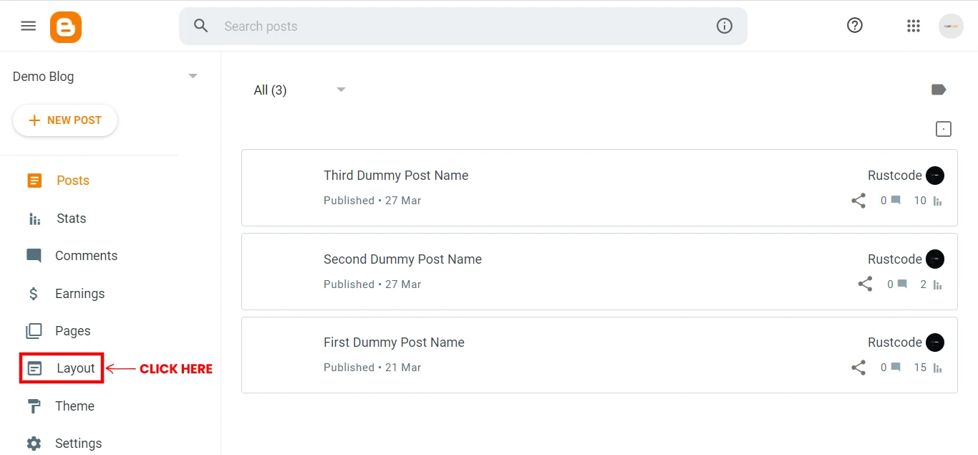Create a post with the NEW POST button
This screenshot has width=978, height=455.
coord(65,120)
